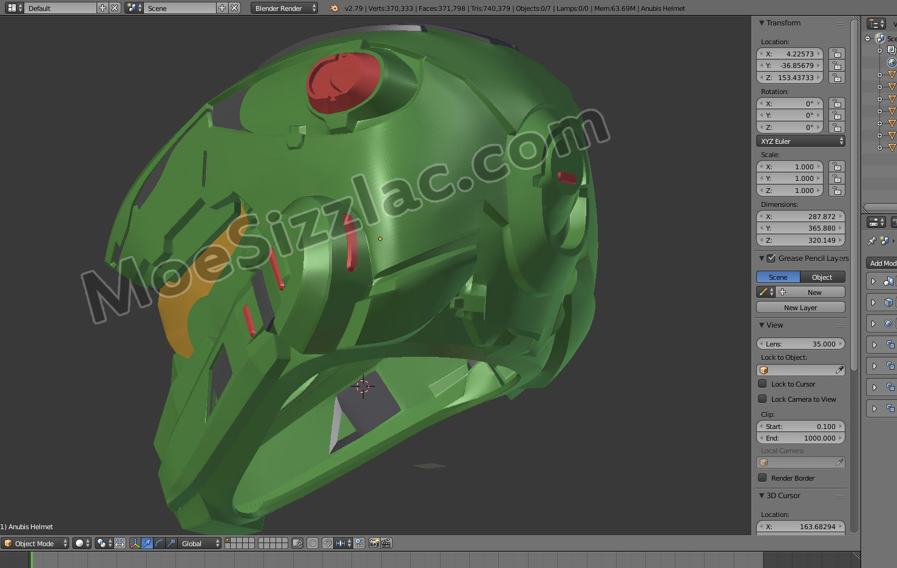The height and width of the screenshot is (568, 897).
Task: Collapse the Transform panel
Action: coord(762,23)
